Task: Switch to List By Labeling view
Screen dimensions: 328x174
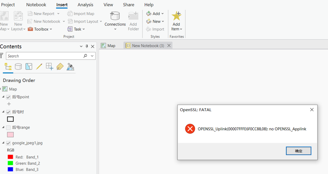Action: [60, 67]
